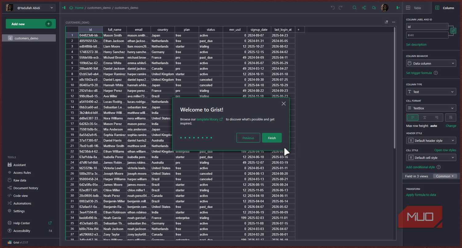Select the cell containing Mason Smith

115,35
